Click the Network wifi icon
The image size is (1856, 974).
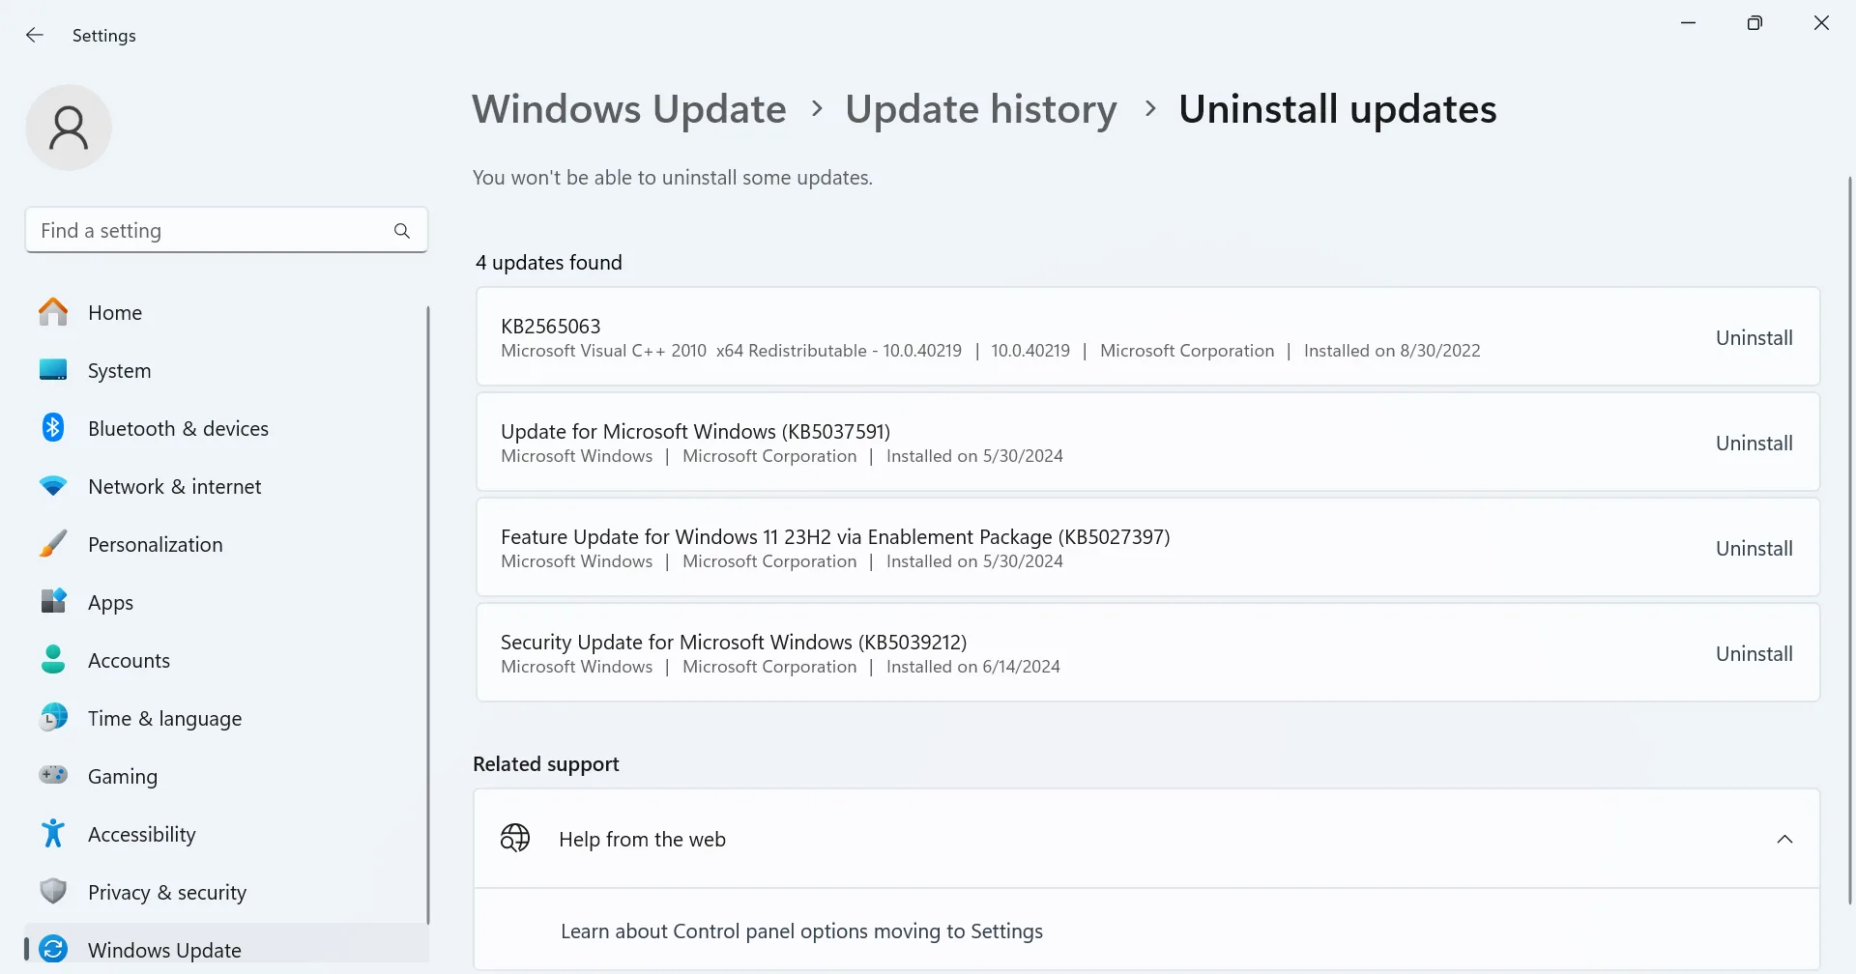tap(53, 486)
